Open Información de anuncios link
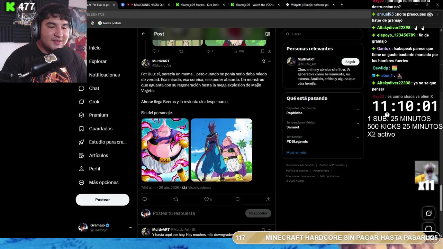Image resolution: width=443 pixels, height=249 pixels. click(300, 176)
